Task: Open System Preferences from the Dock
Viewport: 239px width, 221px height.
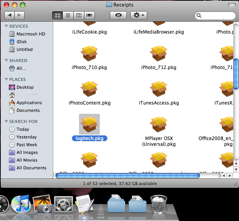Action: tap(63, 204)
